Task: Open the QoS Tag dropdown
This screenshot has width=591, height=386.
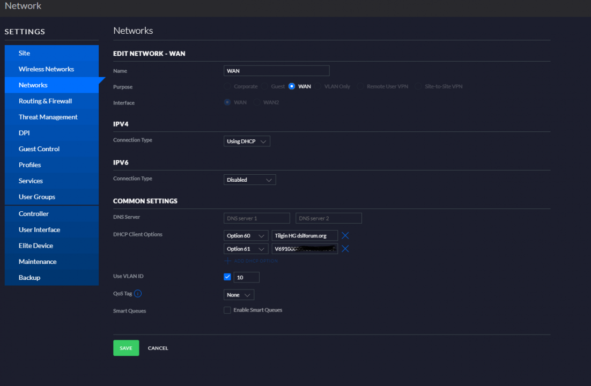Action: 239,295
